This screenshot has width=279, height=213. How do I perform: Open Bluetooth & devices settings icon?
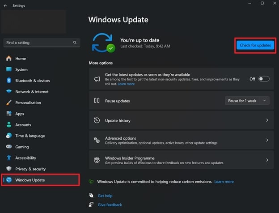[9, 81]
